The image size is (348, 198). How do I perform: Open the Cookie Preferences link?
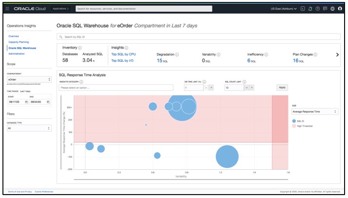(44, 192)
